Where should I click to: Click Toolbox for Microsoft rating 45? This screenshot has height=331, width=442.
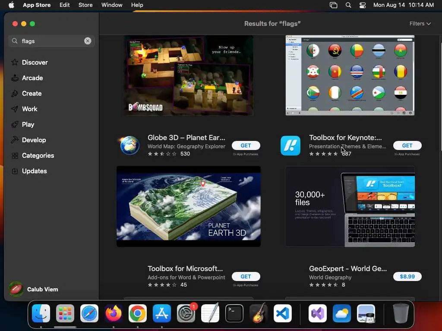point(167,284)
